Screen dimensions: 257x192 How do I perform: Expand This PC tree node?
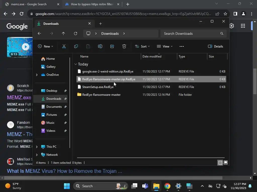37,147
